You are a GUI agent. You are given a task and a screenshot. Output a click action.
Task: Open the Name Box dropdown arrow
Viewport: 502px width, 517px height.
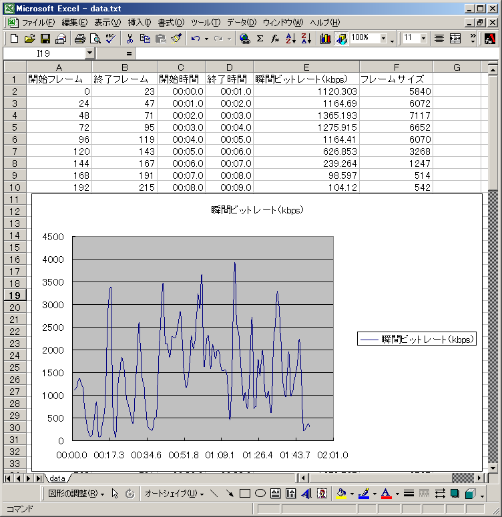coord(90,53)
